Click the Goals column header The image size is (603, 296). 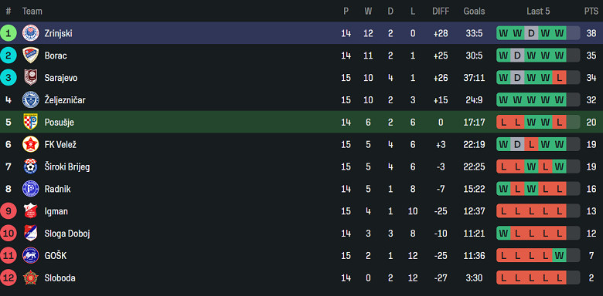click(474, 11)
